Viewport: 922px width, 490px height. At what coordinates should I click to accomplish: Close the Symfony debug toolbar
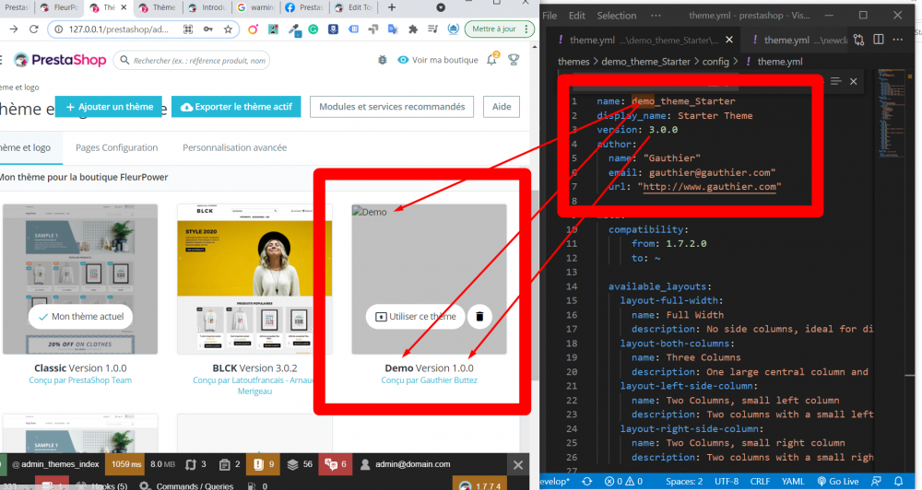pyautogui.click(x=518, y=465)
